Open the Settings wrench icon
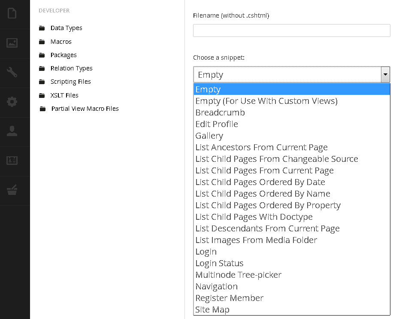 [12, 72]
